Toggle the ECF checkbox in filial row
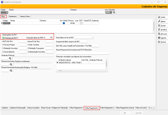Screen dimensions: 168x115 (81, 23)
